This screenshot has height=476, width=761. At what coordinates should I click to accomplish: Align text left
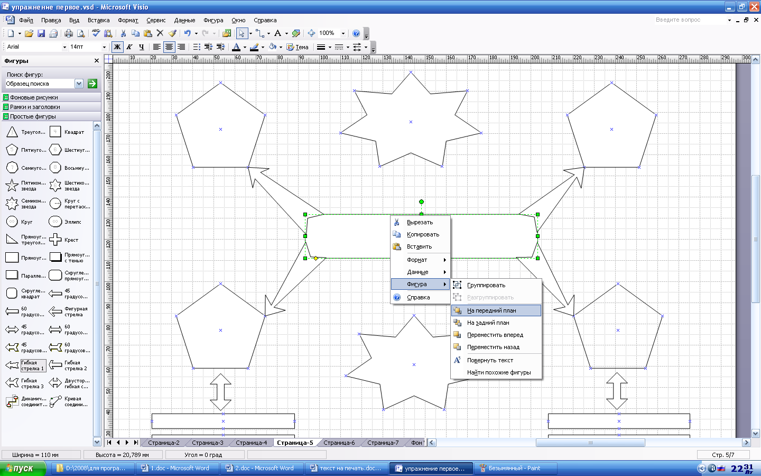[x=157, y=47]
